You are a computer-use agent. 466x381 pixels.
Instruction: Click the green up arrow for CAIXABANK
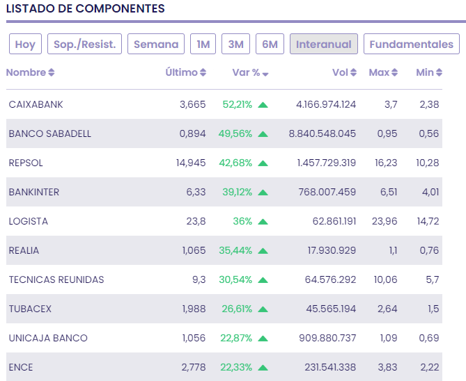pos(263,105)
